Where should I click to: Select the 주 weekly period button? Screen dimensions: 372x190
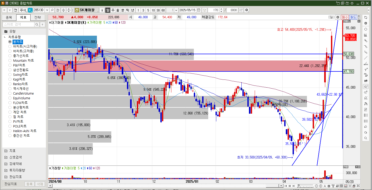click(x=113, y=10)
